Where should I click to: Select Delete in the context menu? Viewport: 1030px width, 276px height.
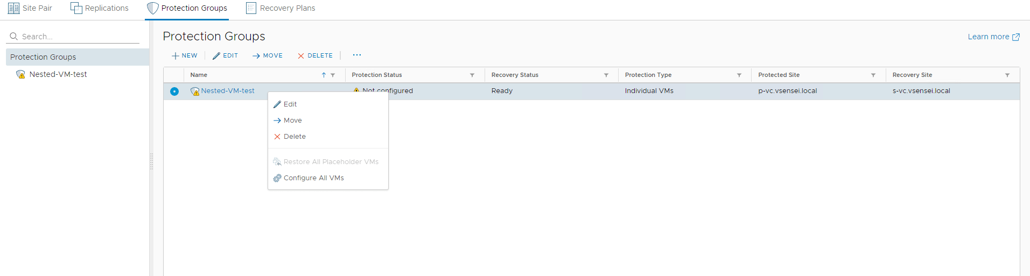pyautogui.click(x=294, y=137)
